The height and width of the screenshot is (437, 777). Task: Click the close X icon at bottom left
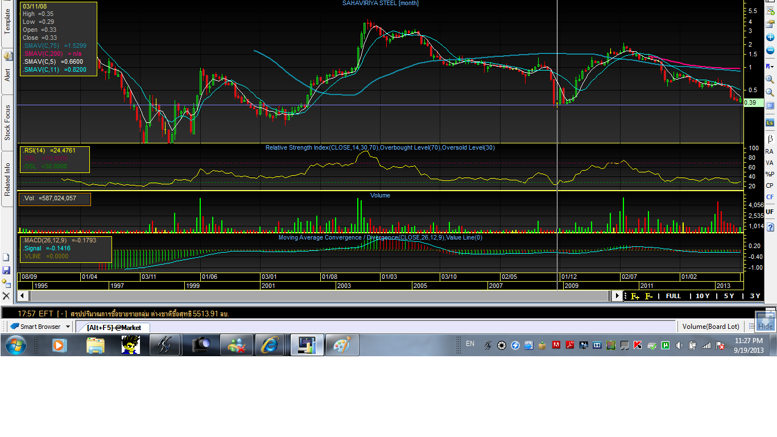6,296
